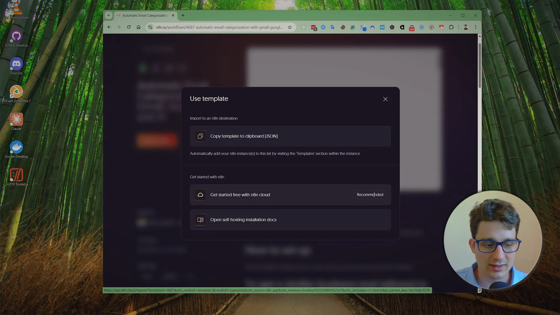Open the tab search dropdown arrow
This screenshot has height=315, width=560.
click(108, 15)
